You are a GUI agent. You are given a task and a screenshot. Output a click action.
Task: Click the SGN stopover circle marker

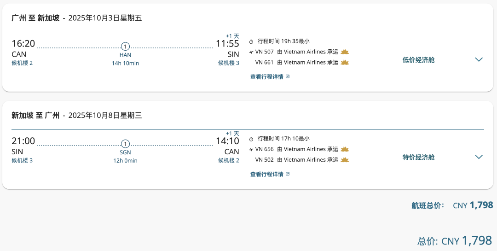(125, 144)
